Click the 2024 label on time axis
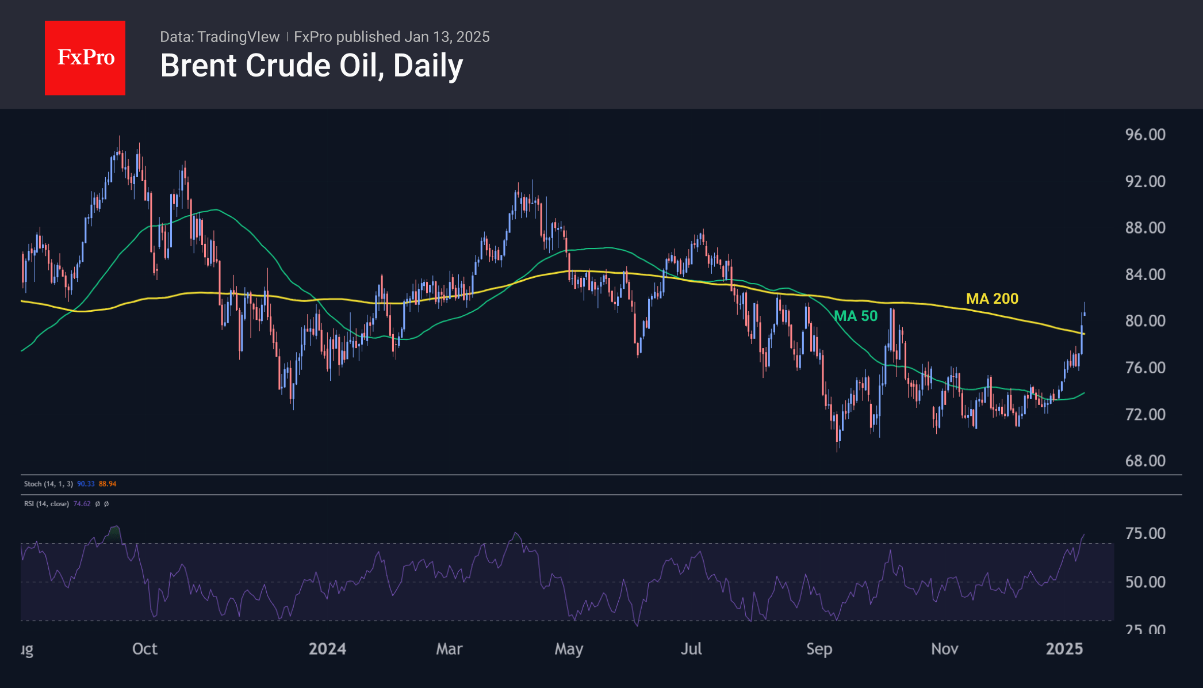This screenshot has height=688, width=1203. (x=327, y=649)
